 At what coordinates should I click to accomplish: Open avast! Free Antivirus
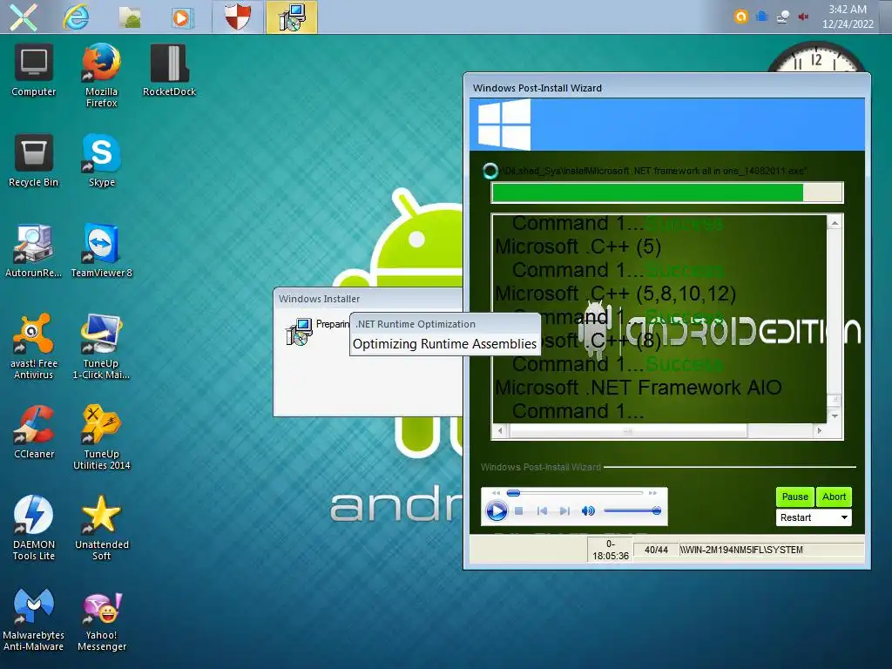point(34,346)
